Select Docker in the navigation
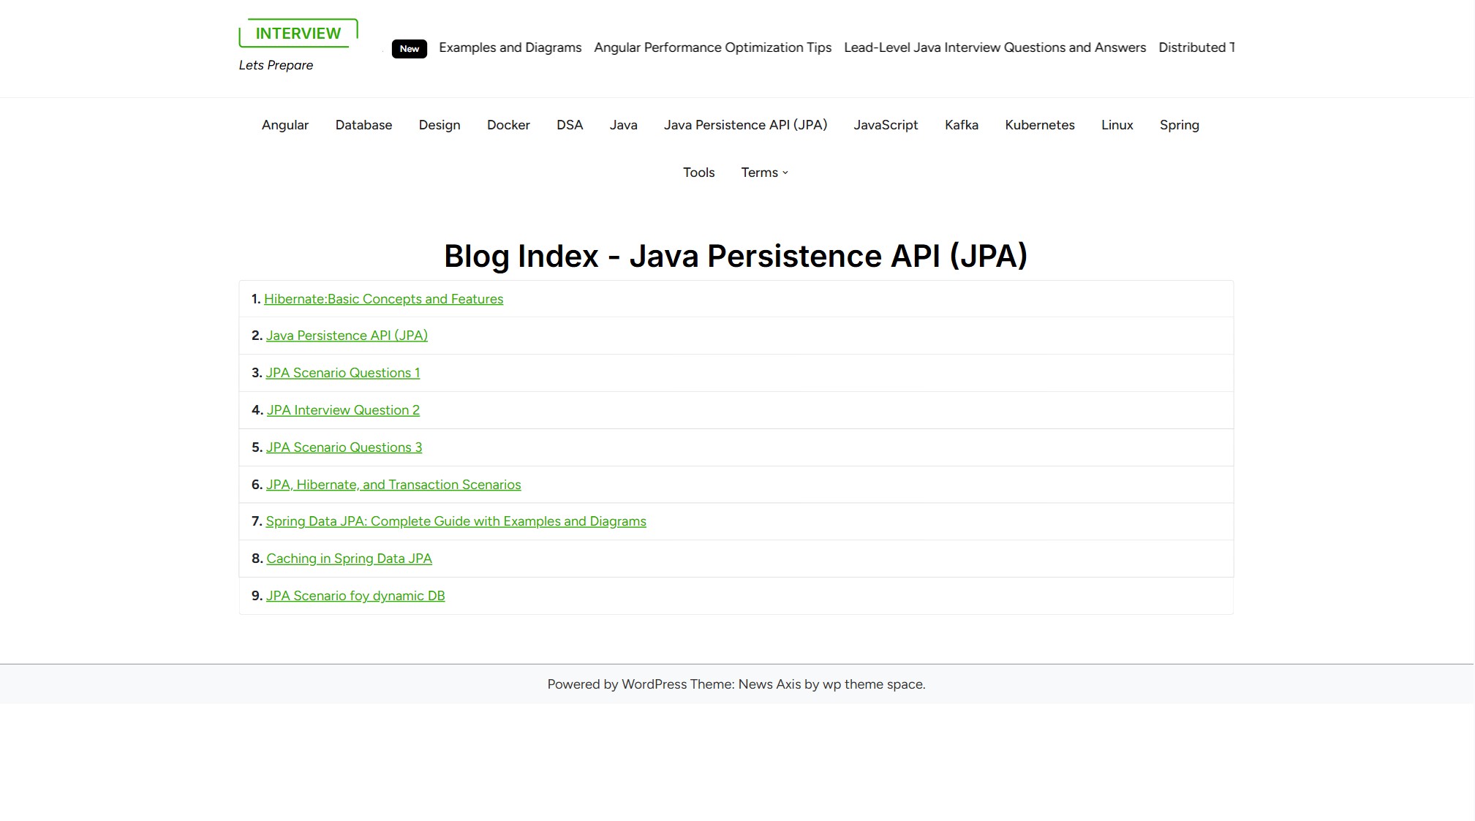The image size is (1475, 821). (508, 125)
